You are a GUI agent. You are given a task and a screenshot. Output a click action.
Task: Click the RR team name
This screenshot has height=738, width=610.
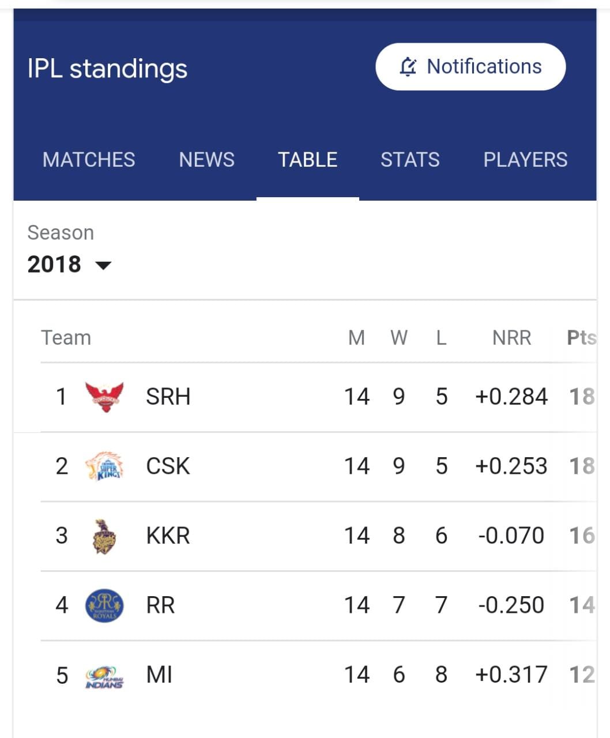point(160,605)
